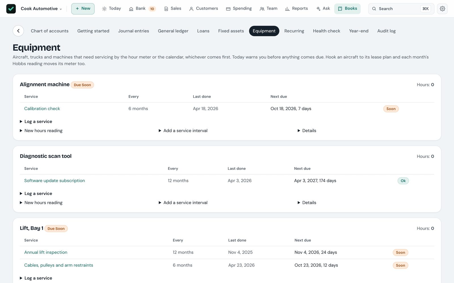This screenshot has height=283, width=454.
Task: Open Reports via the bar chart icon
Action: click(x=287, y=9)
